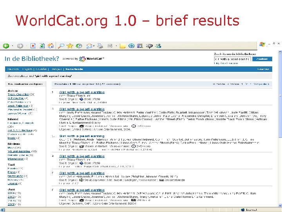Image resolution: width=282 pixels, height=212 pixels.
Task: Click the Windows flag logo icon
Action: click(x=262, y=44)
